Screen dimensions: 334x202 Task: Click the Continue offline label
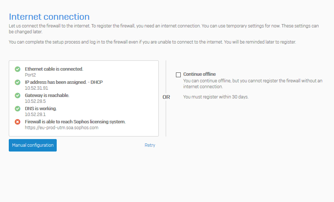tap(199, 74)
